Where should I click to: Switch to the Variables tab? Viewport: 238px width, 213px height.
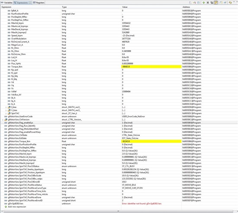coord(6,3)
